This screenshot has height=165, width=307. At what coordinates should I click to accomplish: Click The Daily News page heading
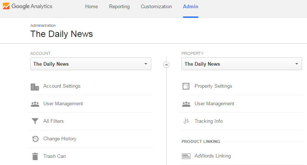(62, 34)
